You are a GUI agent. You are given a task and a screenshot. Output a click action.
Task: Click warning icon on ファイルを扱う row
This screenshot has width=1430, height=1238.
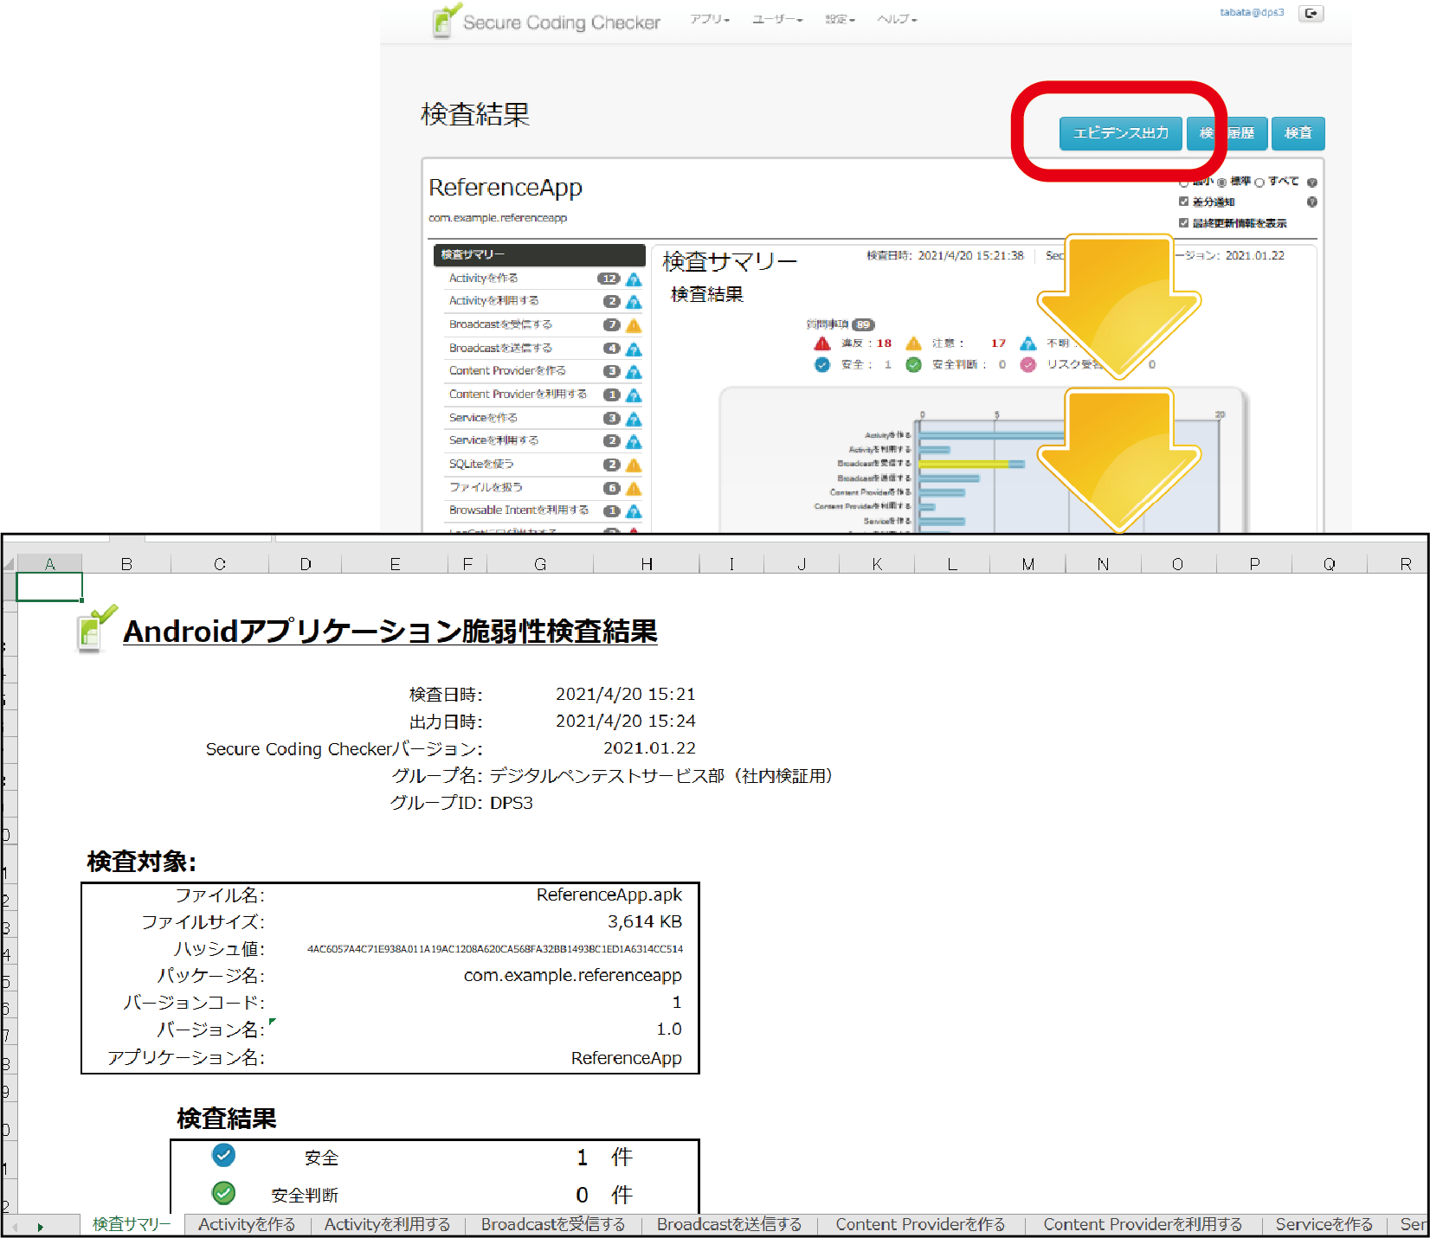634,489
